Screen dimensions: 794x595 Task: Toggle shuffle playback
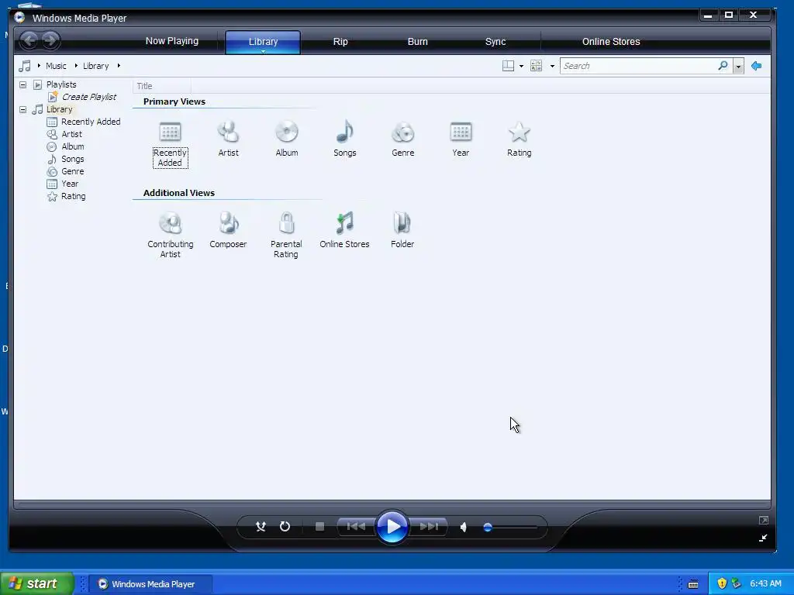click(x=261, y=527)
